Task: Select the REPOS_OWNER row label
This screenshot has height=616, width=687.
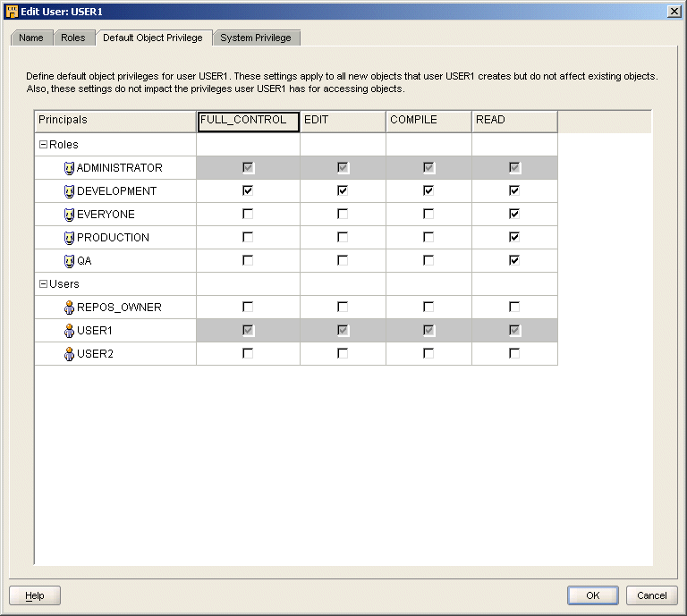Action: click(119, 308)
